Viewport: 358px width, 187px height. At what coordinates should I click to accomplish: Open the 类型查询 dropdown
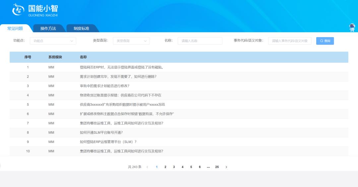pyautogui.click(x=131, y=41)
